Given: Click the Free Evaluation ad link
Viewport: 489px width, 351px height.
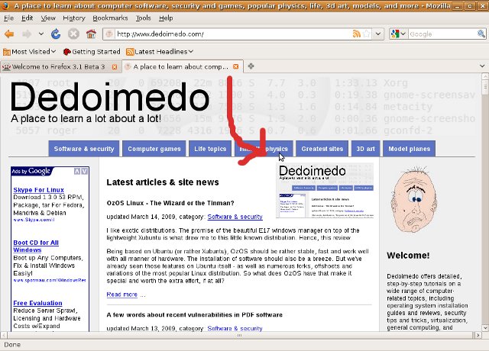Looking at the screenshot, I should pyautogui.click(x=37, y=303).
